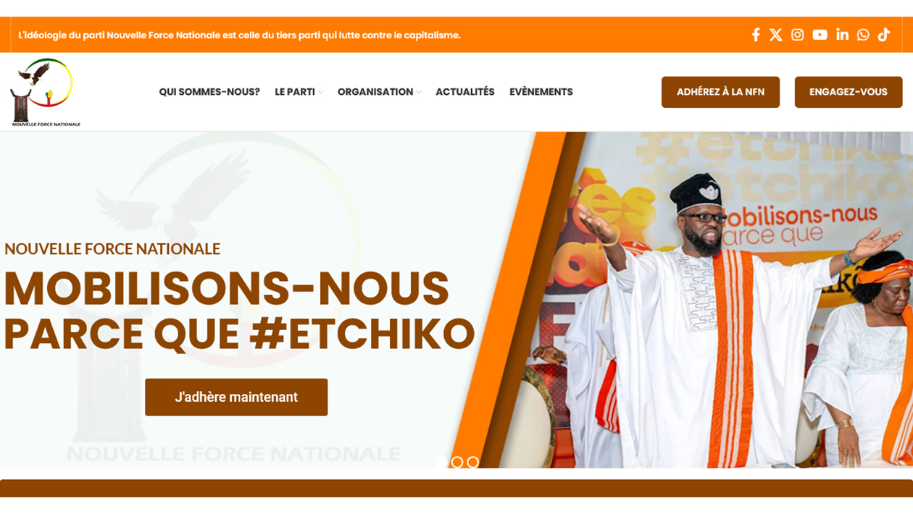Select the second slider dot
The image size is (913, 514).
(457, 462)
